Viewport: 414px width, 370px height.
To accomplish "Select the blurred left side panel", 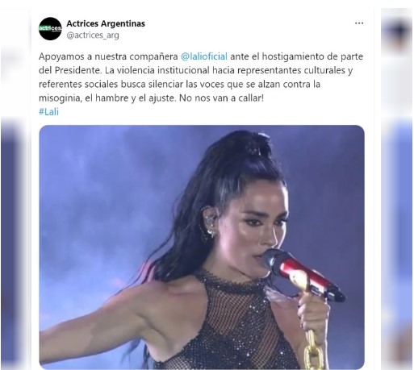I will [14, 242].
